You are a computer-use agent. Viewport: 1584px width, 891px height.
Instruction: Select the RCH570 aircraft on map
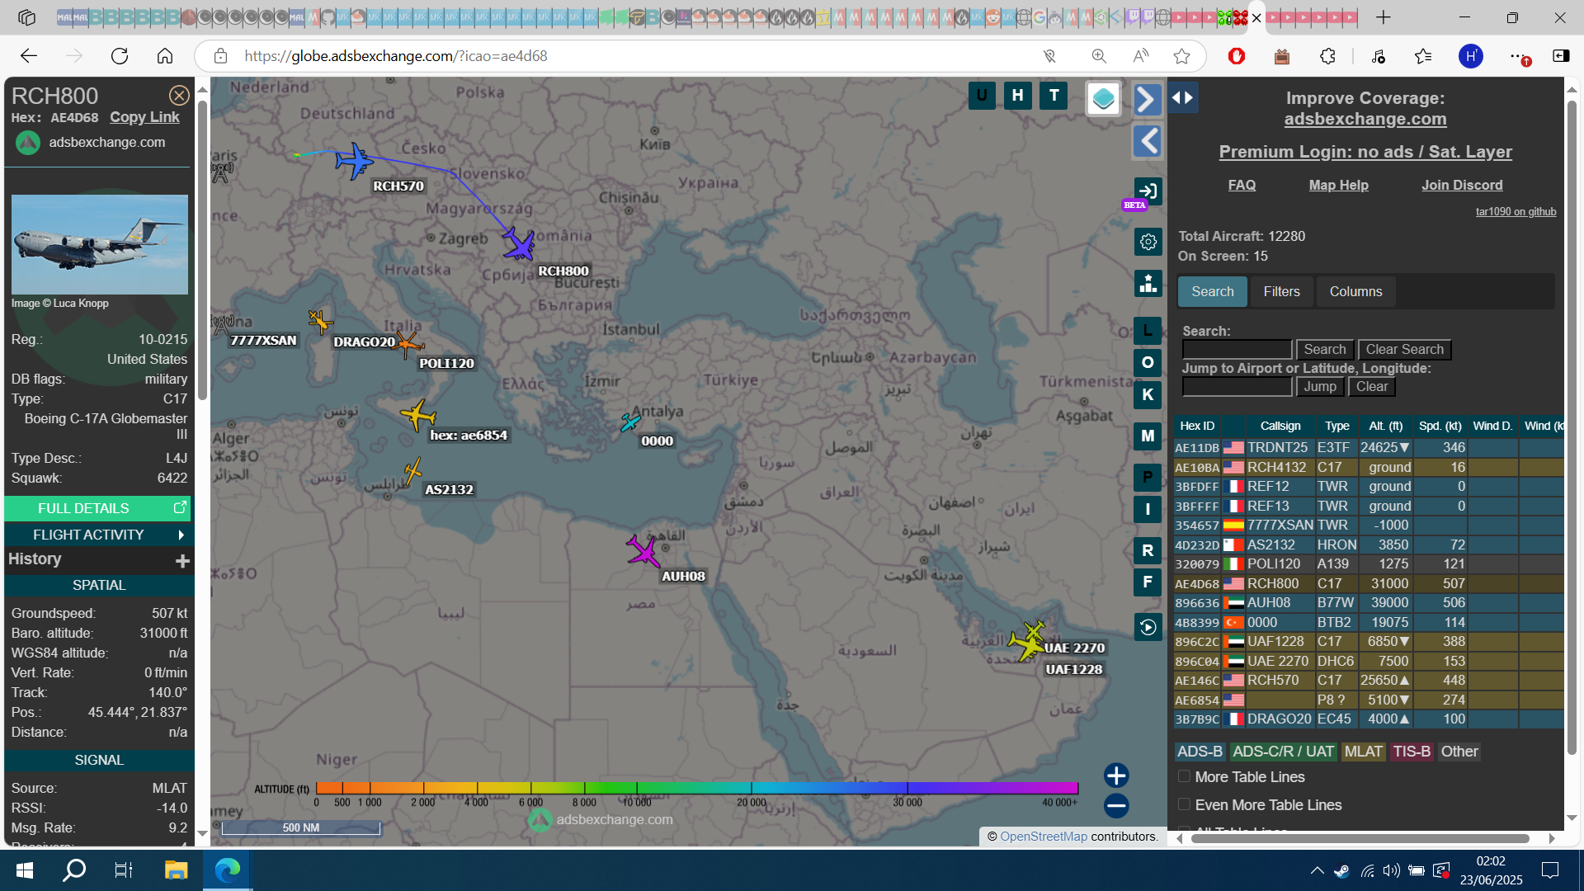point(355,160)
